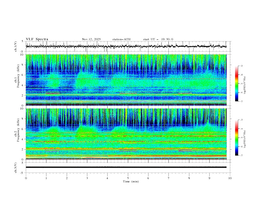Viewport: 259px width, 200px height.
Task: Click the ch.2 "Frequency (kHz)" axis label
Action: (18, 130)
